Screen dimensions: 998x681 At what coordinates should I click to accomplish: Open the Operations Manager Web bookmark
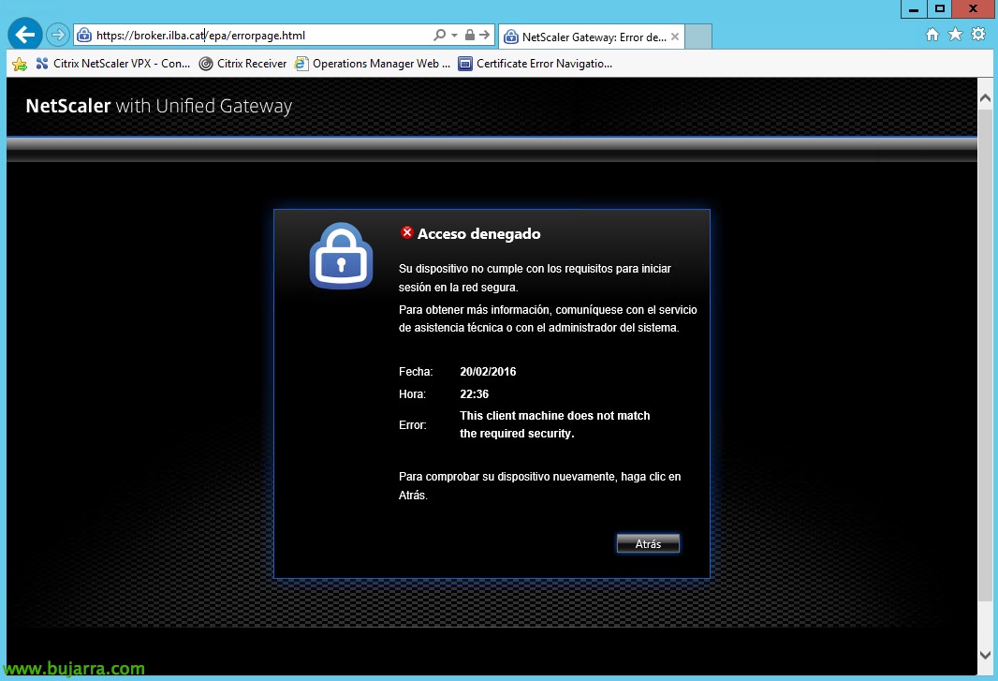pyautogui.click(x=373, y=64)
